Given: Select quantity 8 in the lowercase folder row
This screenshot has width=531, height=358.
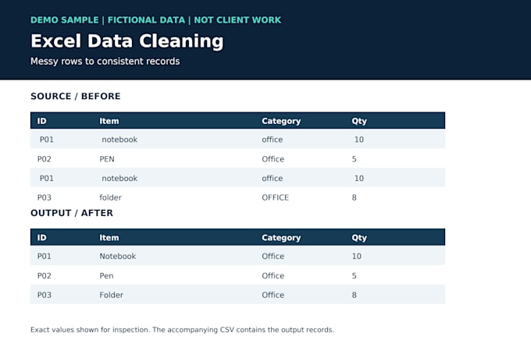Looking at the screenshot, I should [354, 197].
